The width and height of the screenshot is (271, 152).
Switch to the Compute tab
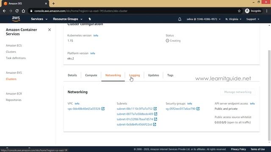[x=91, y=75]
